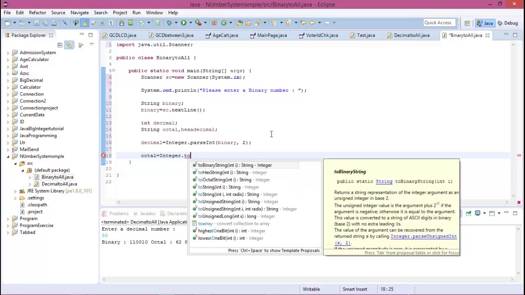Viewport: 525px width, 295px height.
Task: Toggle Link with Editor in Package Explorer
Action: click(69, 45)
